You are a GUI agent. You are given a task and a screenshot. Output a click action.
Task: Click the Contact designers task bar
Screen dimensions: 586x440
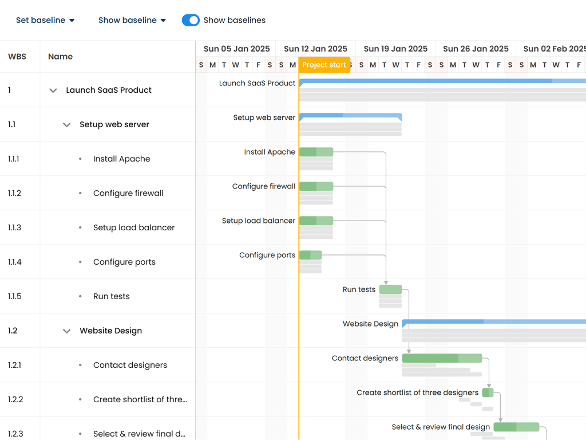[442, 358]
